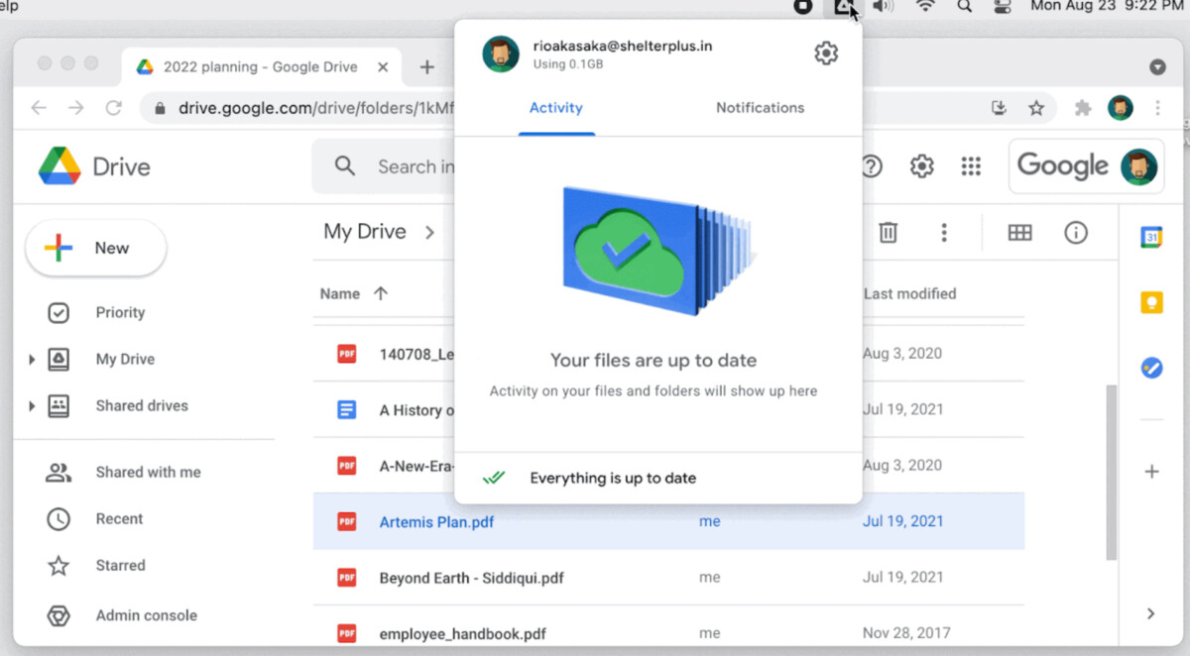Select Beyond Earth - Siddiqui.pdf

(668, 578)
